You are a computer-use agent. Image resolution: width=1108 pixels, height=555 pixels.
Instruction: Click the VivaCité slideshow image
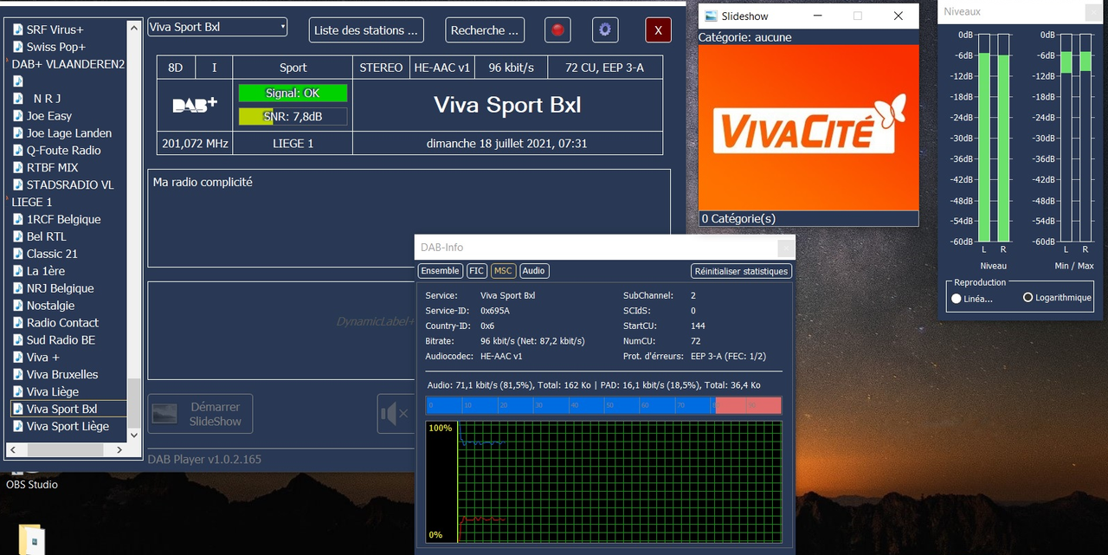808,127
